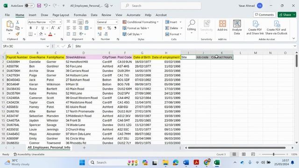Open Windows Start menu
The width and height of the screenshot is (299, 168).
click(82, 162)
